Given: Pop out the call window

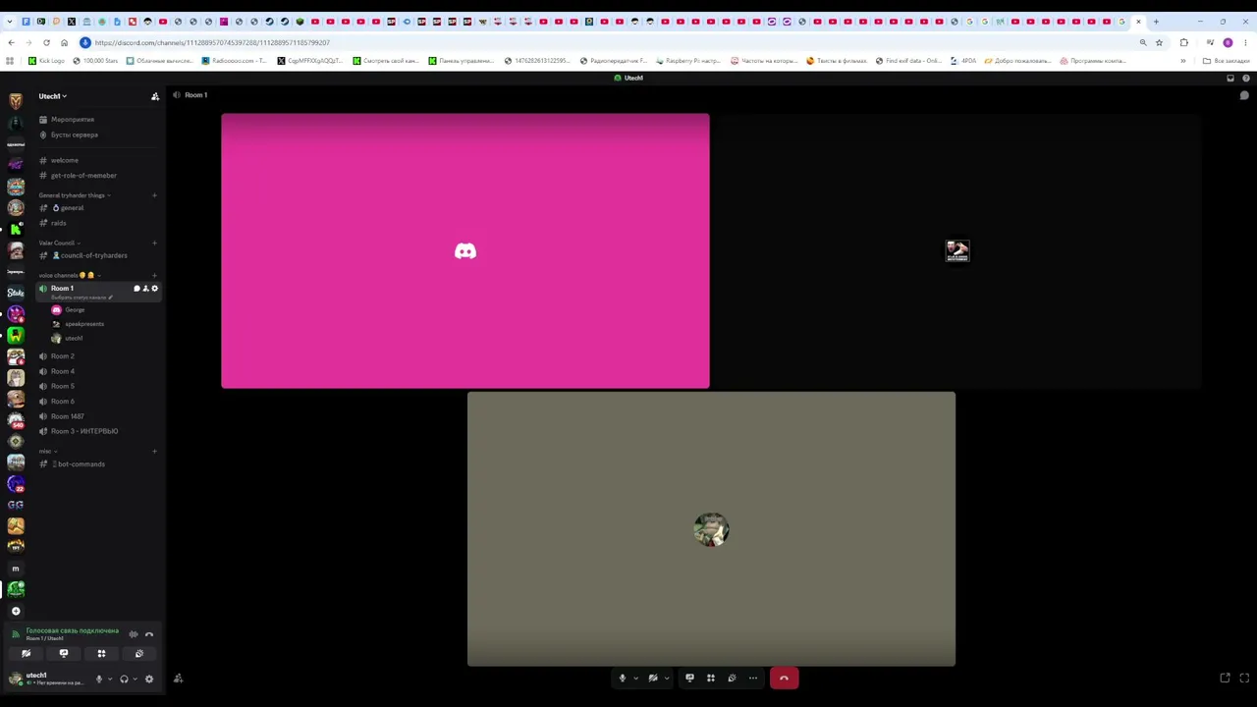Looking at the screenshot, I should [1225, 678].
